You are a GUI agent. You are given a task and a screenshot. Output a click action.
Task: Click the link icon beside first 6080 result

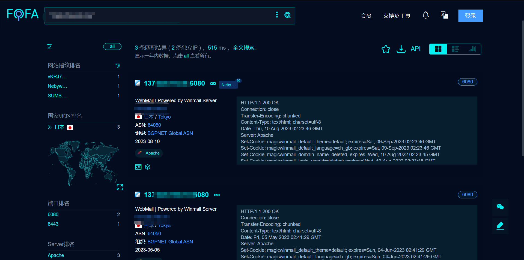point(213,83)
